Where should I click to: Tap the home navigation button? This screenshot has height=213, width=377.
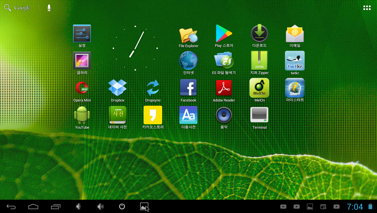33,207
